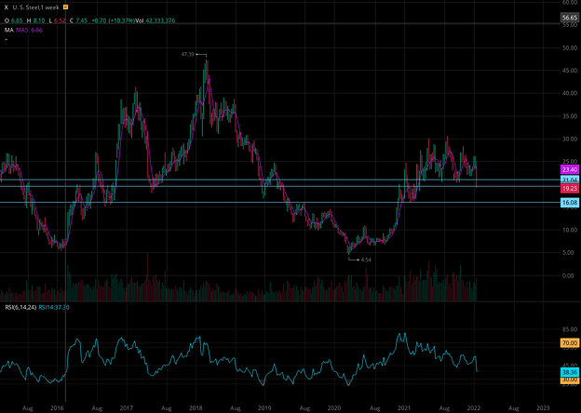Viewport: 581px width, 413px height.
Task: Click the 5.00 price axis label
Action: point(570,253)
